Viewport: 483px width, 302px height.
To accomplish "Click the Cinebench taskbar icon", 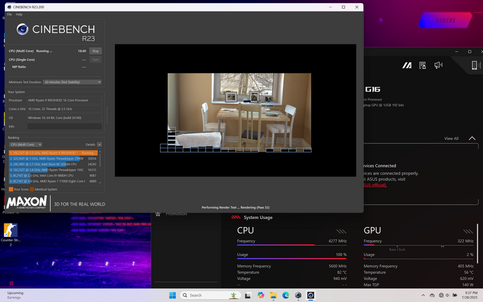I will (x=310, y=295).
